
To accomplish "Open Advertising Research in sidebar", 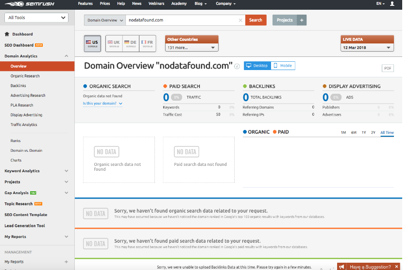I will coord(28,95).
